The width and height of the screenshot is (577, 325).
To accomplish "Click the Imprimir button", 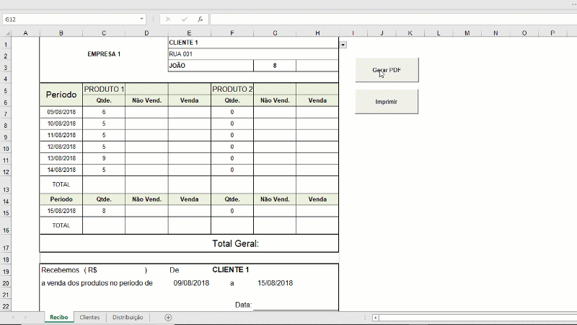I will (x=387, y=102).
